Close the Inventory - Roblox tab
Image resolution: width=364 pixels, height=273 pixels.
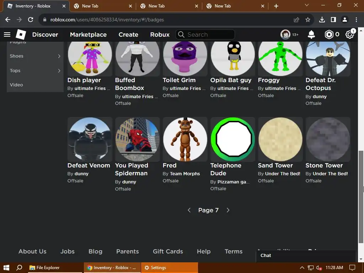click(64, 6)
